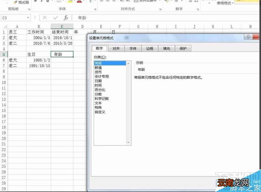The image size is (261, 192).
Task: Click cell A2 containing 老大
Action: tap(17, 37)
